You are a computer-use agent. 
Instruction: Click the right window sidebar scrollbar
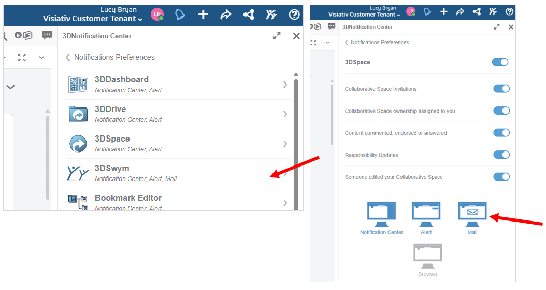click(x=332, y=114)
